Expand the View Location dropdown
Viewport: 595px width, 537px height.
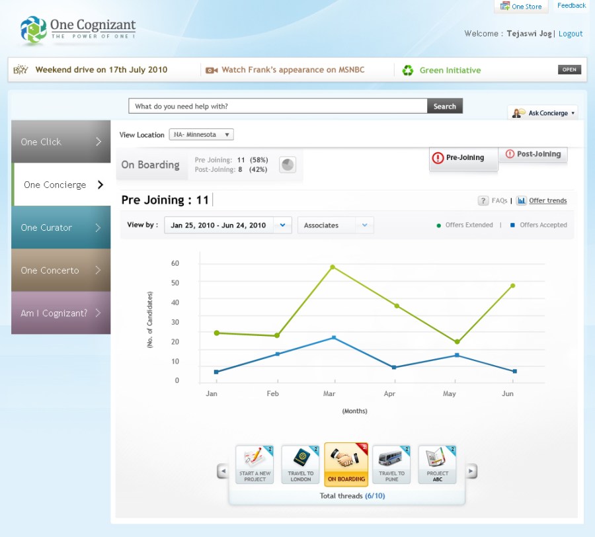tap(202, 135)
